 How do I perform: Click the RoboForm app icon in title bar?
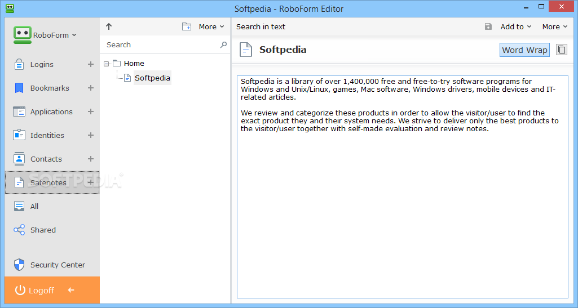point(10,8)
